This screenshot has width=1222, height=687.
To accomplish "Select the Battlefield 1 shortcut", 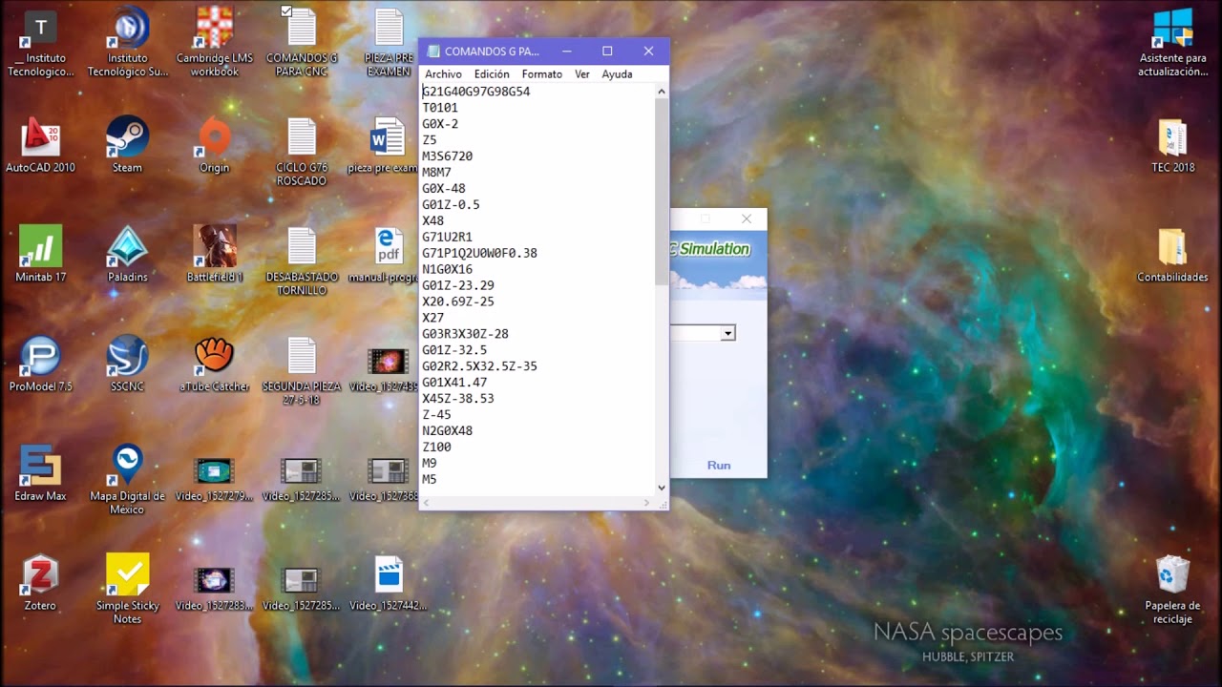I will (x=214, y=254).
